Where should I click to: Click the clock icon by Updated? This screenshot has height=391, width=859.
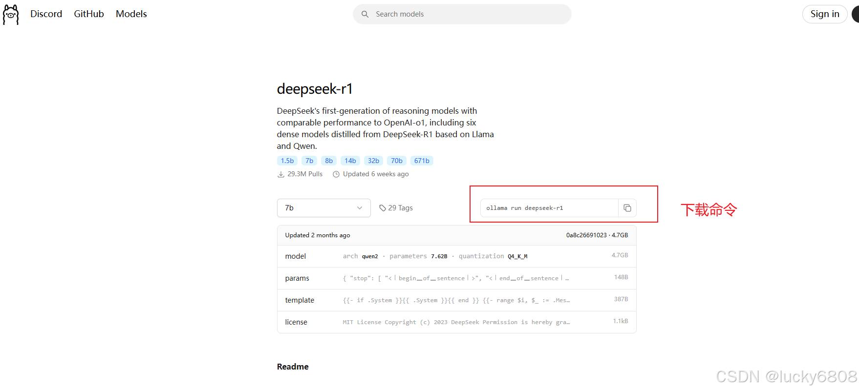pos(336,174)
